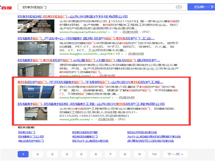Screen dimensions: 215x161
Task: Click URL www.fanghuqianmen.com/
Action: [85, 97]
